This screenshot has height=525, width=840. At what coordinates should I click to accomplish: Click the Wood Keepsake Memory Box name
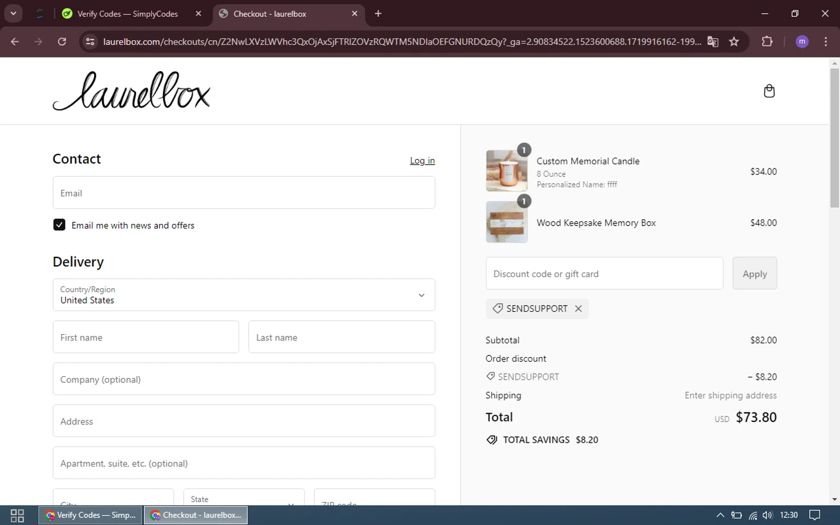(x=596, y=223)
